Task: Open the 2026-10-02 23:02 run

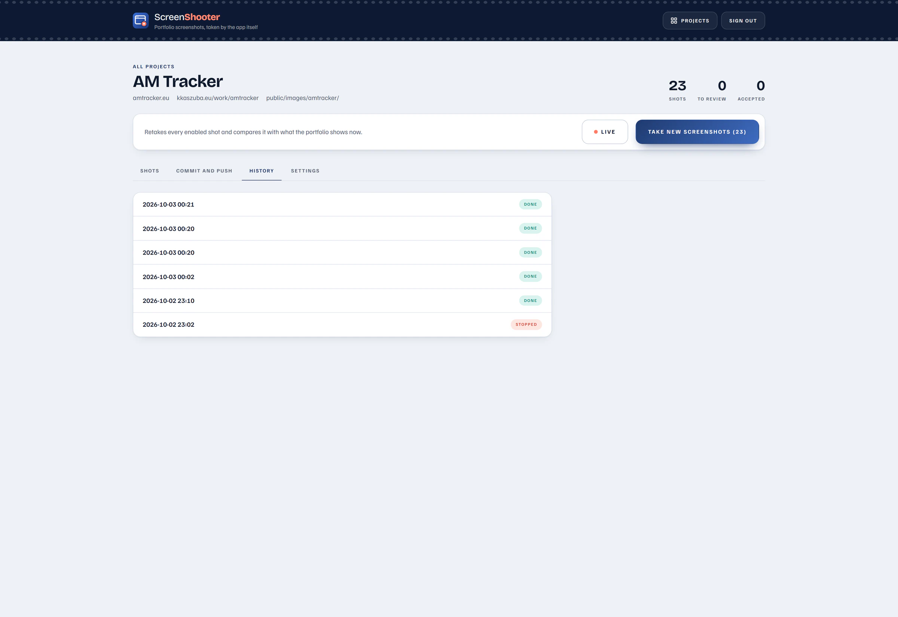Action: point(342,325)
